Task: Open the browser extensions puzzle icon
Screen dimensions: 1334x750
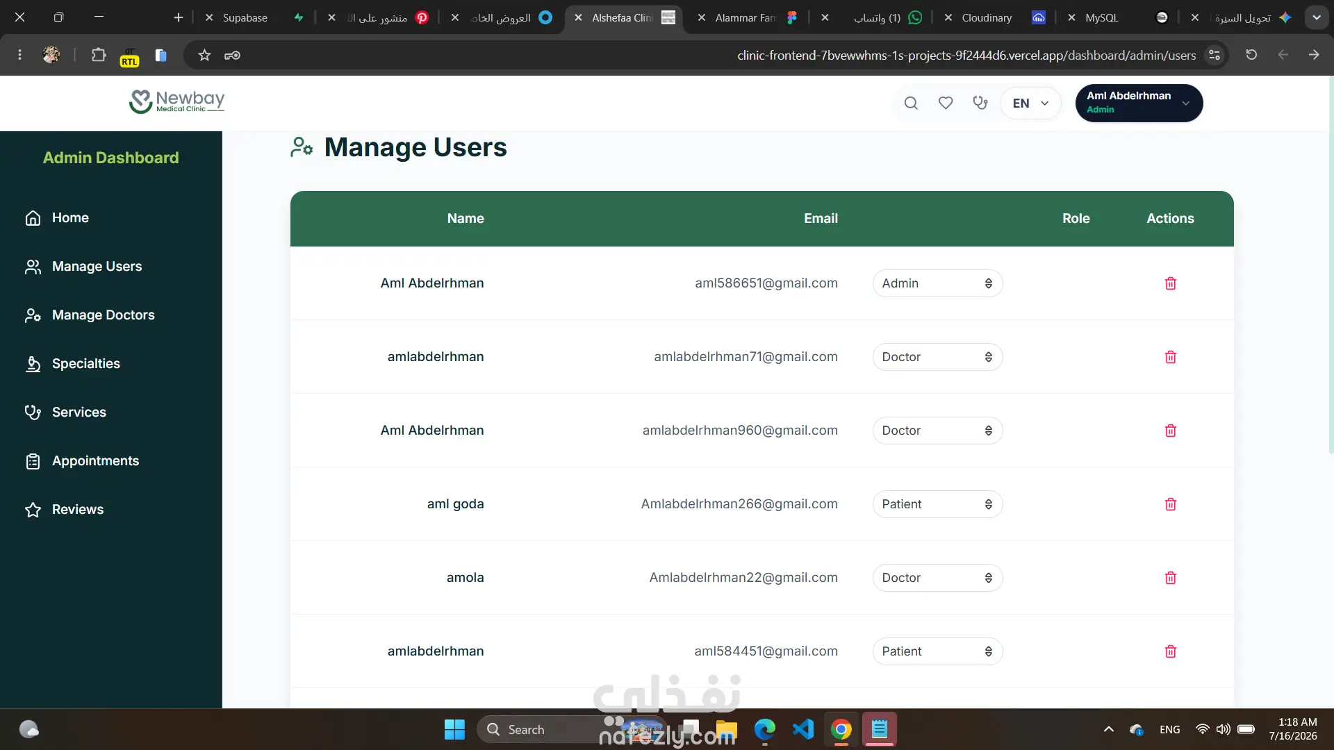Action: 99,55
